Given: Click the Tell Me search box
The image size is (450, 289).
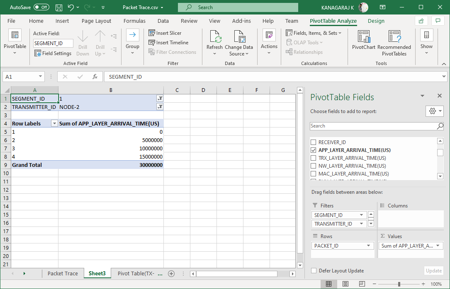Looking at the screenshot, I should point(238,7).
